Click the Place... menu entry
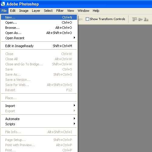The width and height of the screenshot is (152, 152). click(39, 98)
